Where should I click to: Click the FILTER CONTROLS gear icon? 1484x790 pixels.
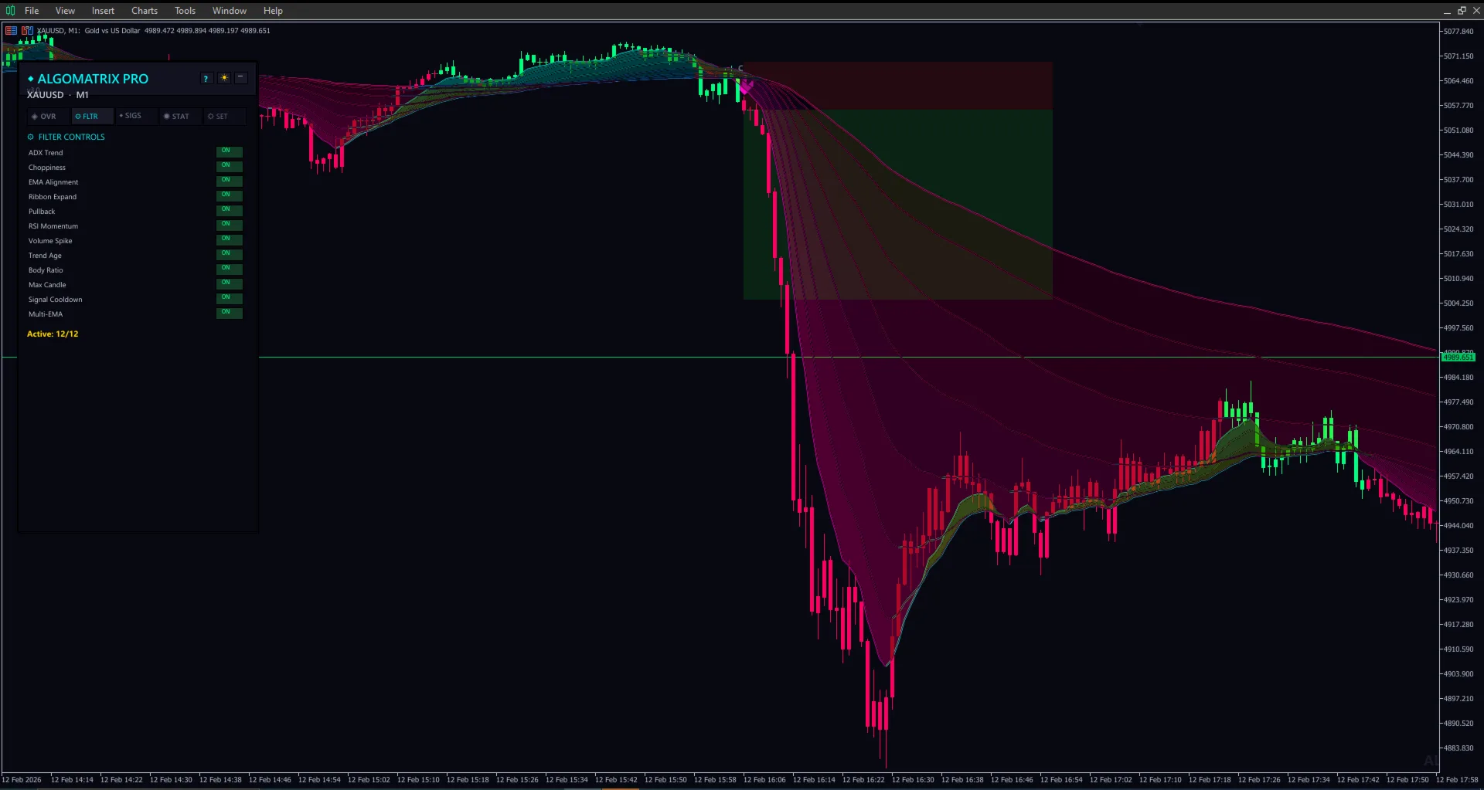pos(31,137)
